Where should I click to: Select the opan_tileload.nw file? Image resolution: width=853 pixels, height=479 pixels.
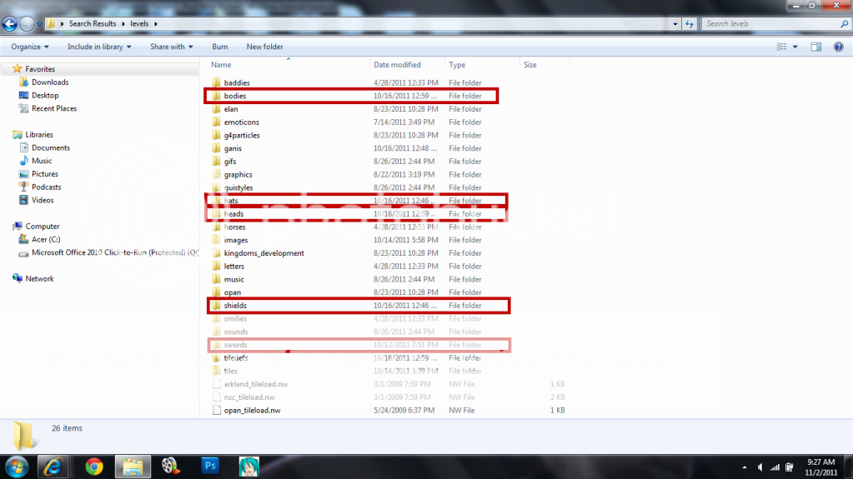pyautogui.click(x=252, y=410)
